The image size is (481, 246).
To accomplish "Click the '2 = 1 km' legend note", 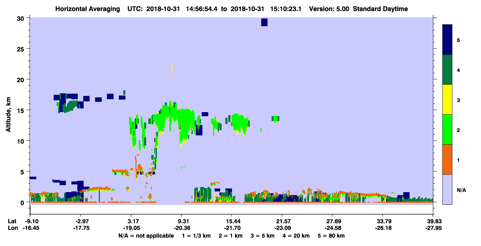I will point(231,235).
